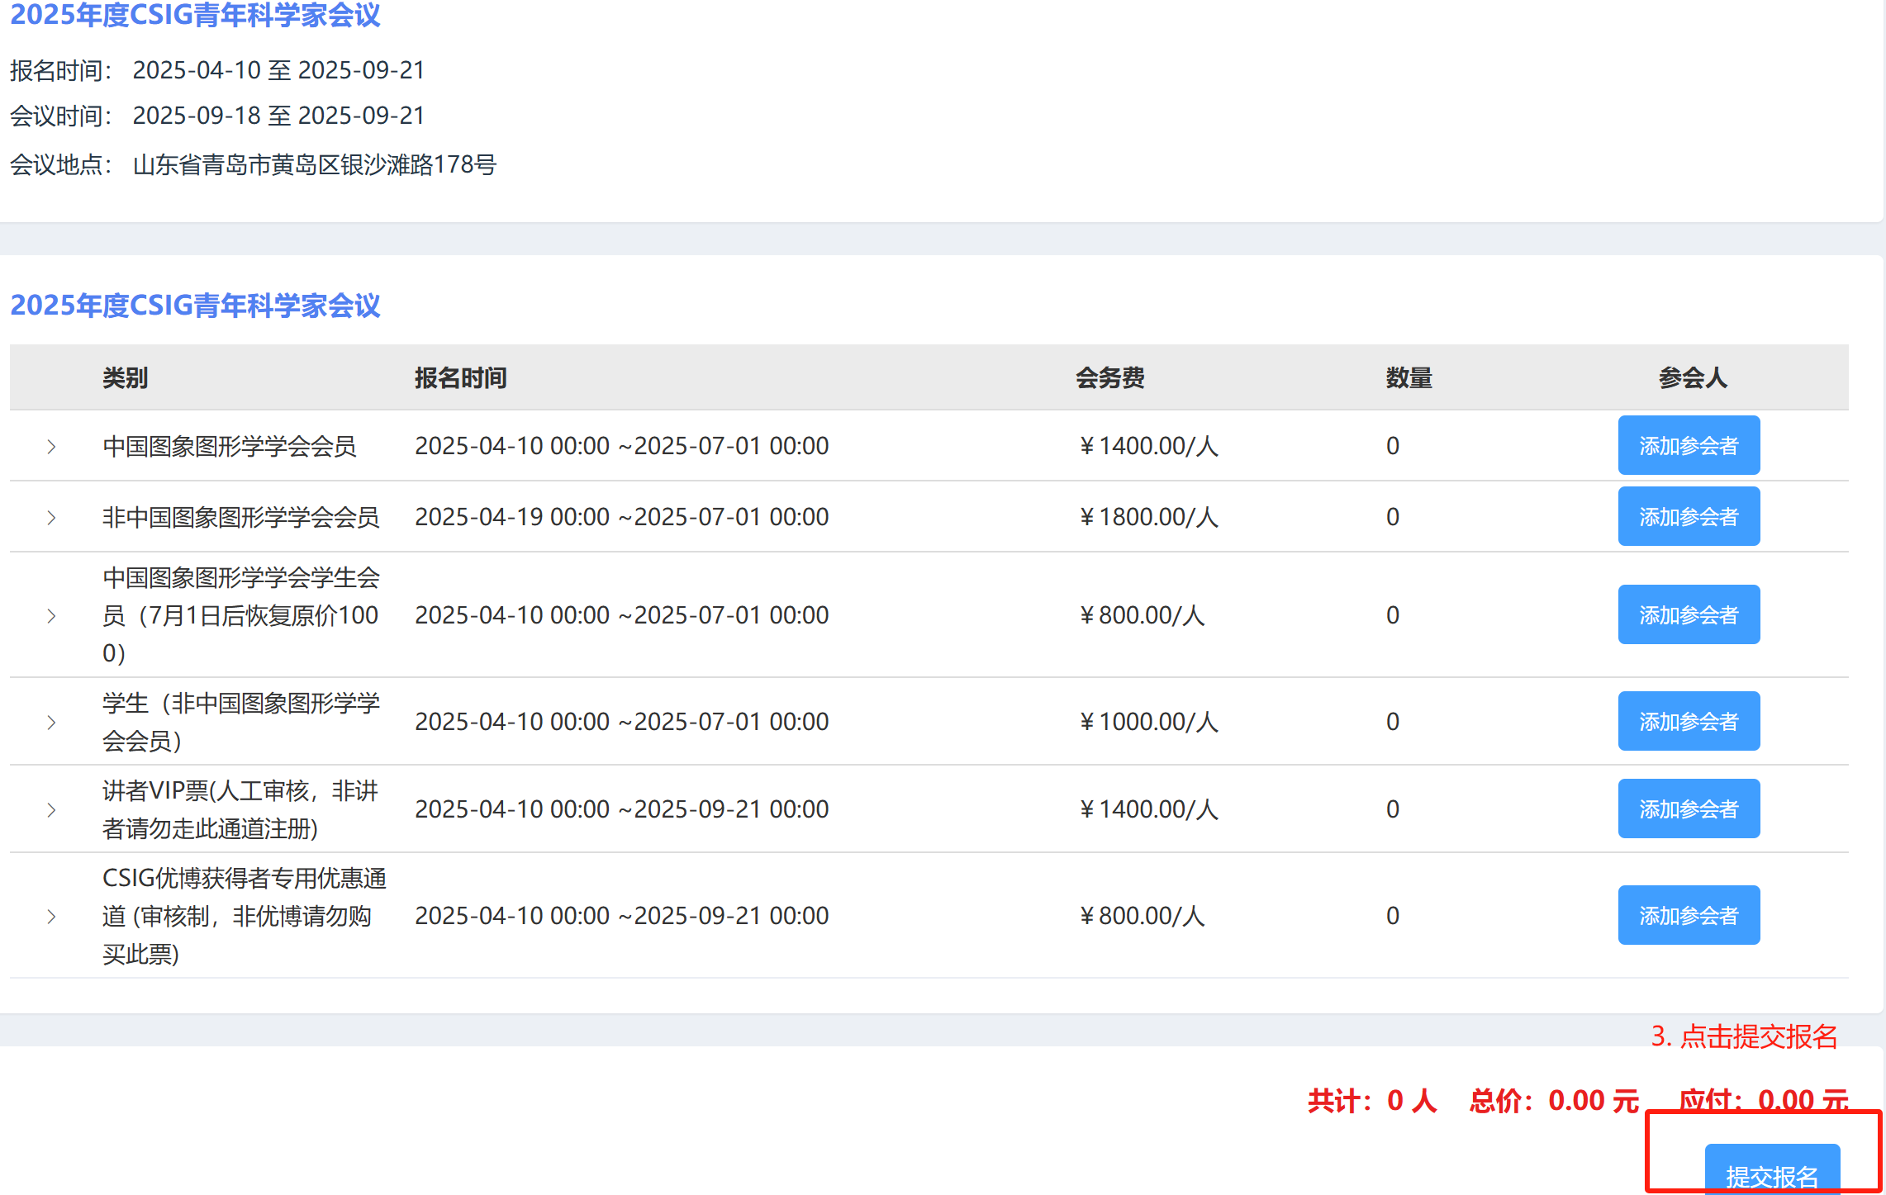Expand the 中国图象图形学学会会员 row chevron
This screenshot has height=1195, width=1886.
pos(51,447)
